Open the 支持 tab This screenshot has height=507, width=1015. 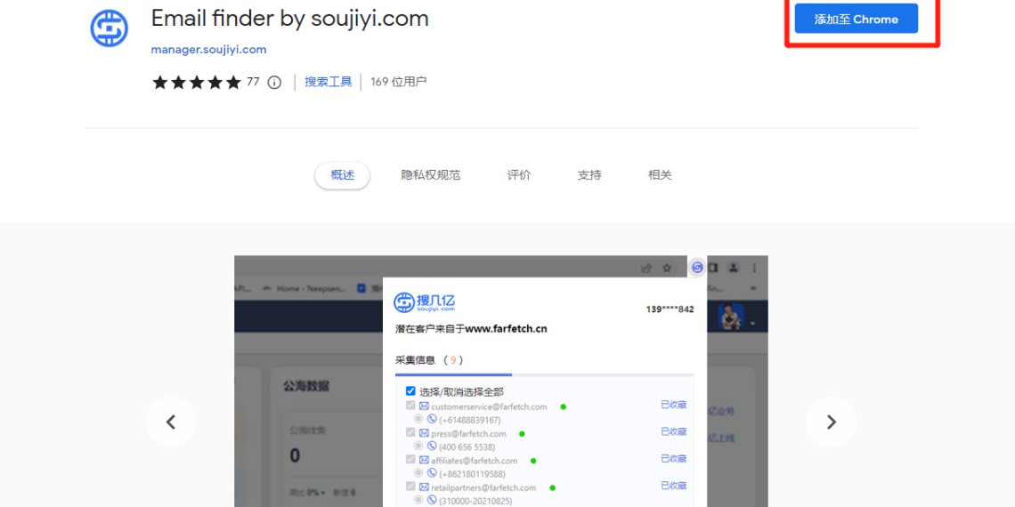click(589, 175)
